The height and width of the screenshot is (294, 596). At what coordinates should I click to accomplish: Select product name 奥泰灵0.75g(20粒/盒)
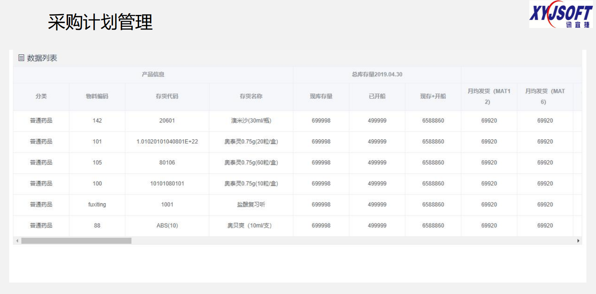(x=251, y=142)
